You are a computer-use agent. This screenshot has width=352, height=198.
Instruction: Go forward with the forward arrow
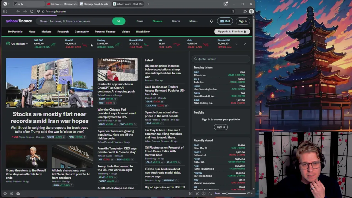pyautogui.click(x=25, y=12)
